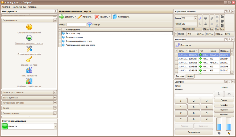
Task: Click the Мои звонки scrollbar down arrow
Action: [232, 72]
